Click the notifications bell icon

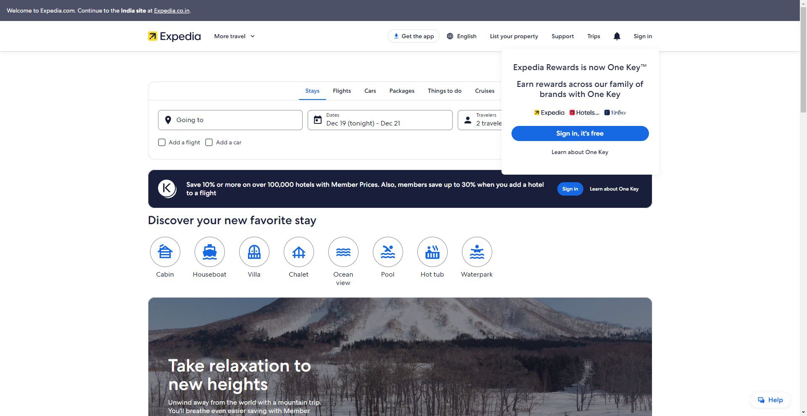(x=617, y=36)
